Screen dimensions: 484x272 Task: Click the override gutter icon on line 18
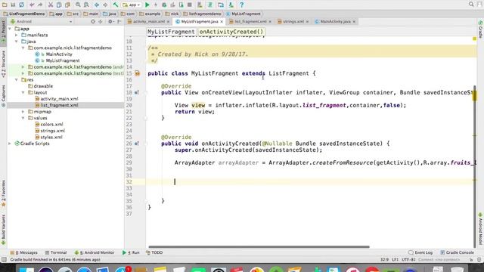137,92
